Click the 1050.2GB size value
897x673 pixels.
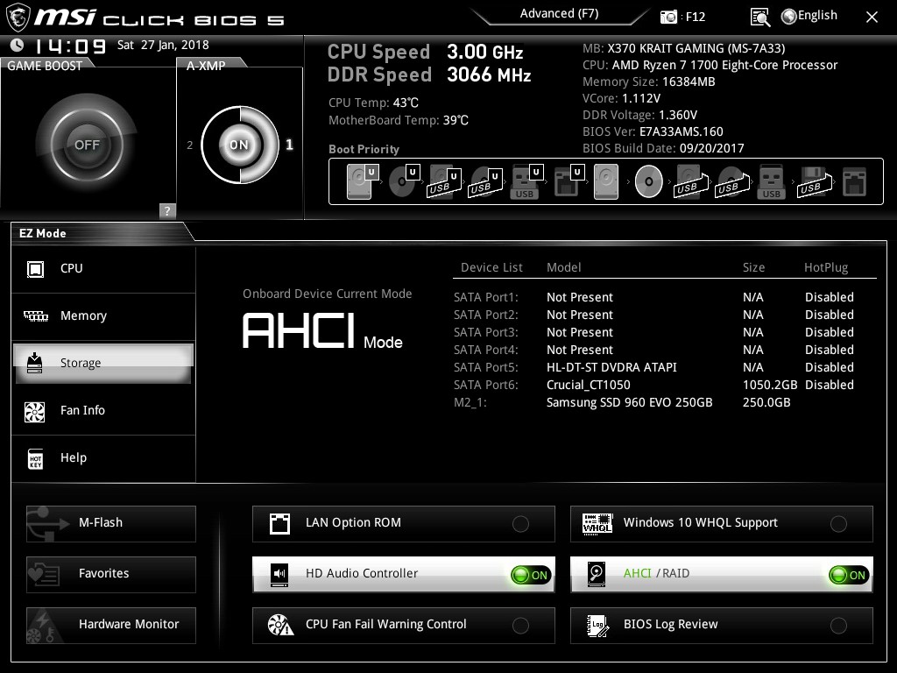point(769,386)
